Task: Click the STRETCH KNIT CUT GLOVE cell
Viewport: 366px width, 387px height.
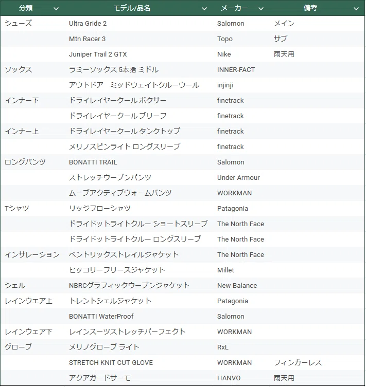Action: point(111,362)
